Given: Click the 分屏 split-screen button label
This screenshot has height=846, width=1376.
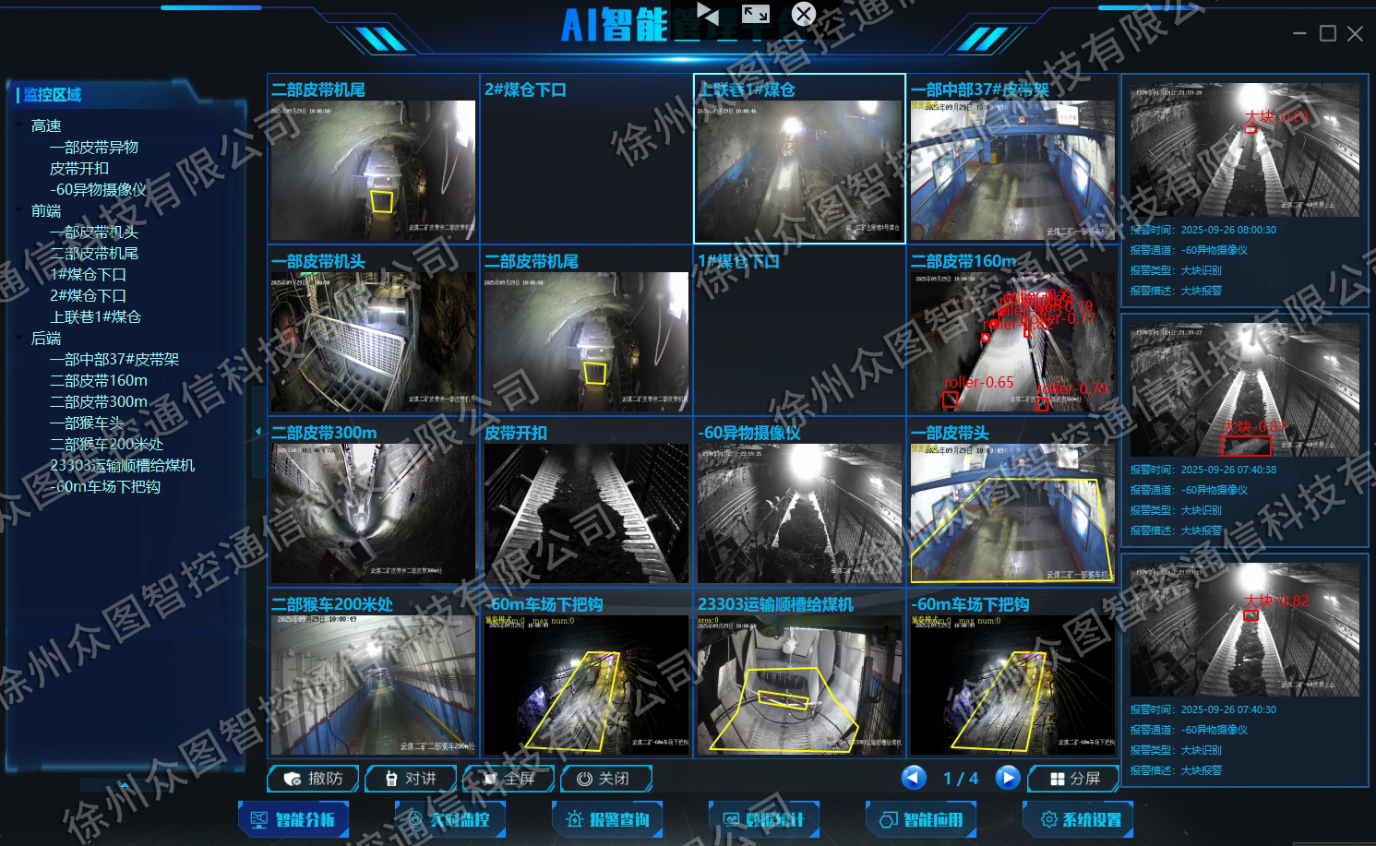Looking at the screenshot, I should pyautogui.click(x=1084, y=779).
